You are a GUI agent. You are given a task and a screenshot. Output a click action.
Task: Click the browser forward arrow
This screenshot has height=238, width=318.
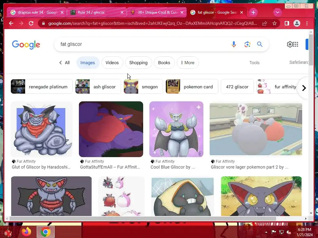(21, 23)
